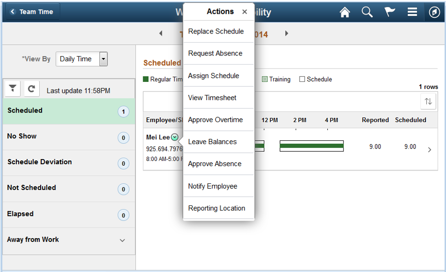Click the sort arrows icon
The height and width of the screenshot is (272, 446).
[428, 102]
